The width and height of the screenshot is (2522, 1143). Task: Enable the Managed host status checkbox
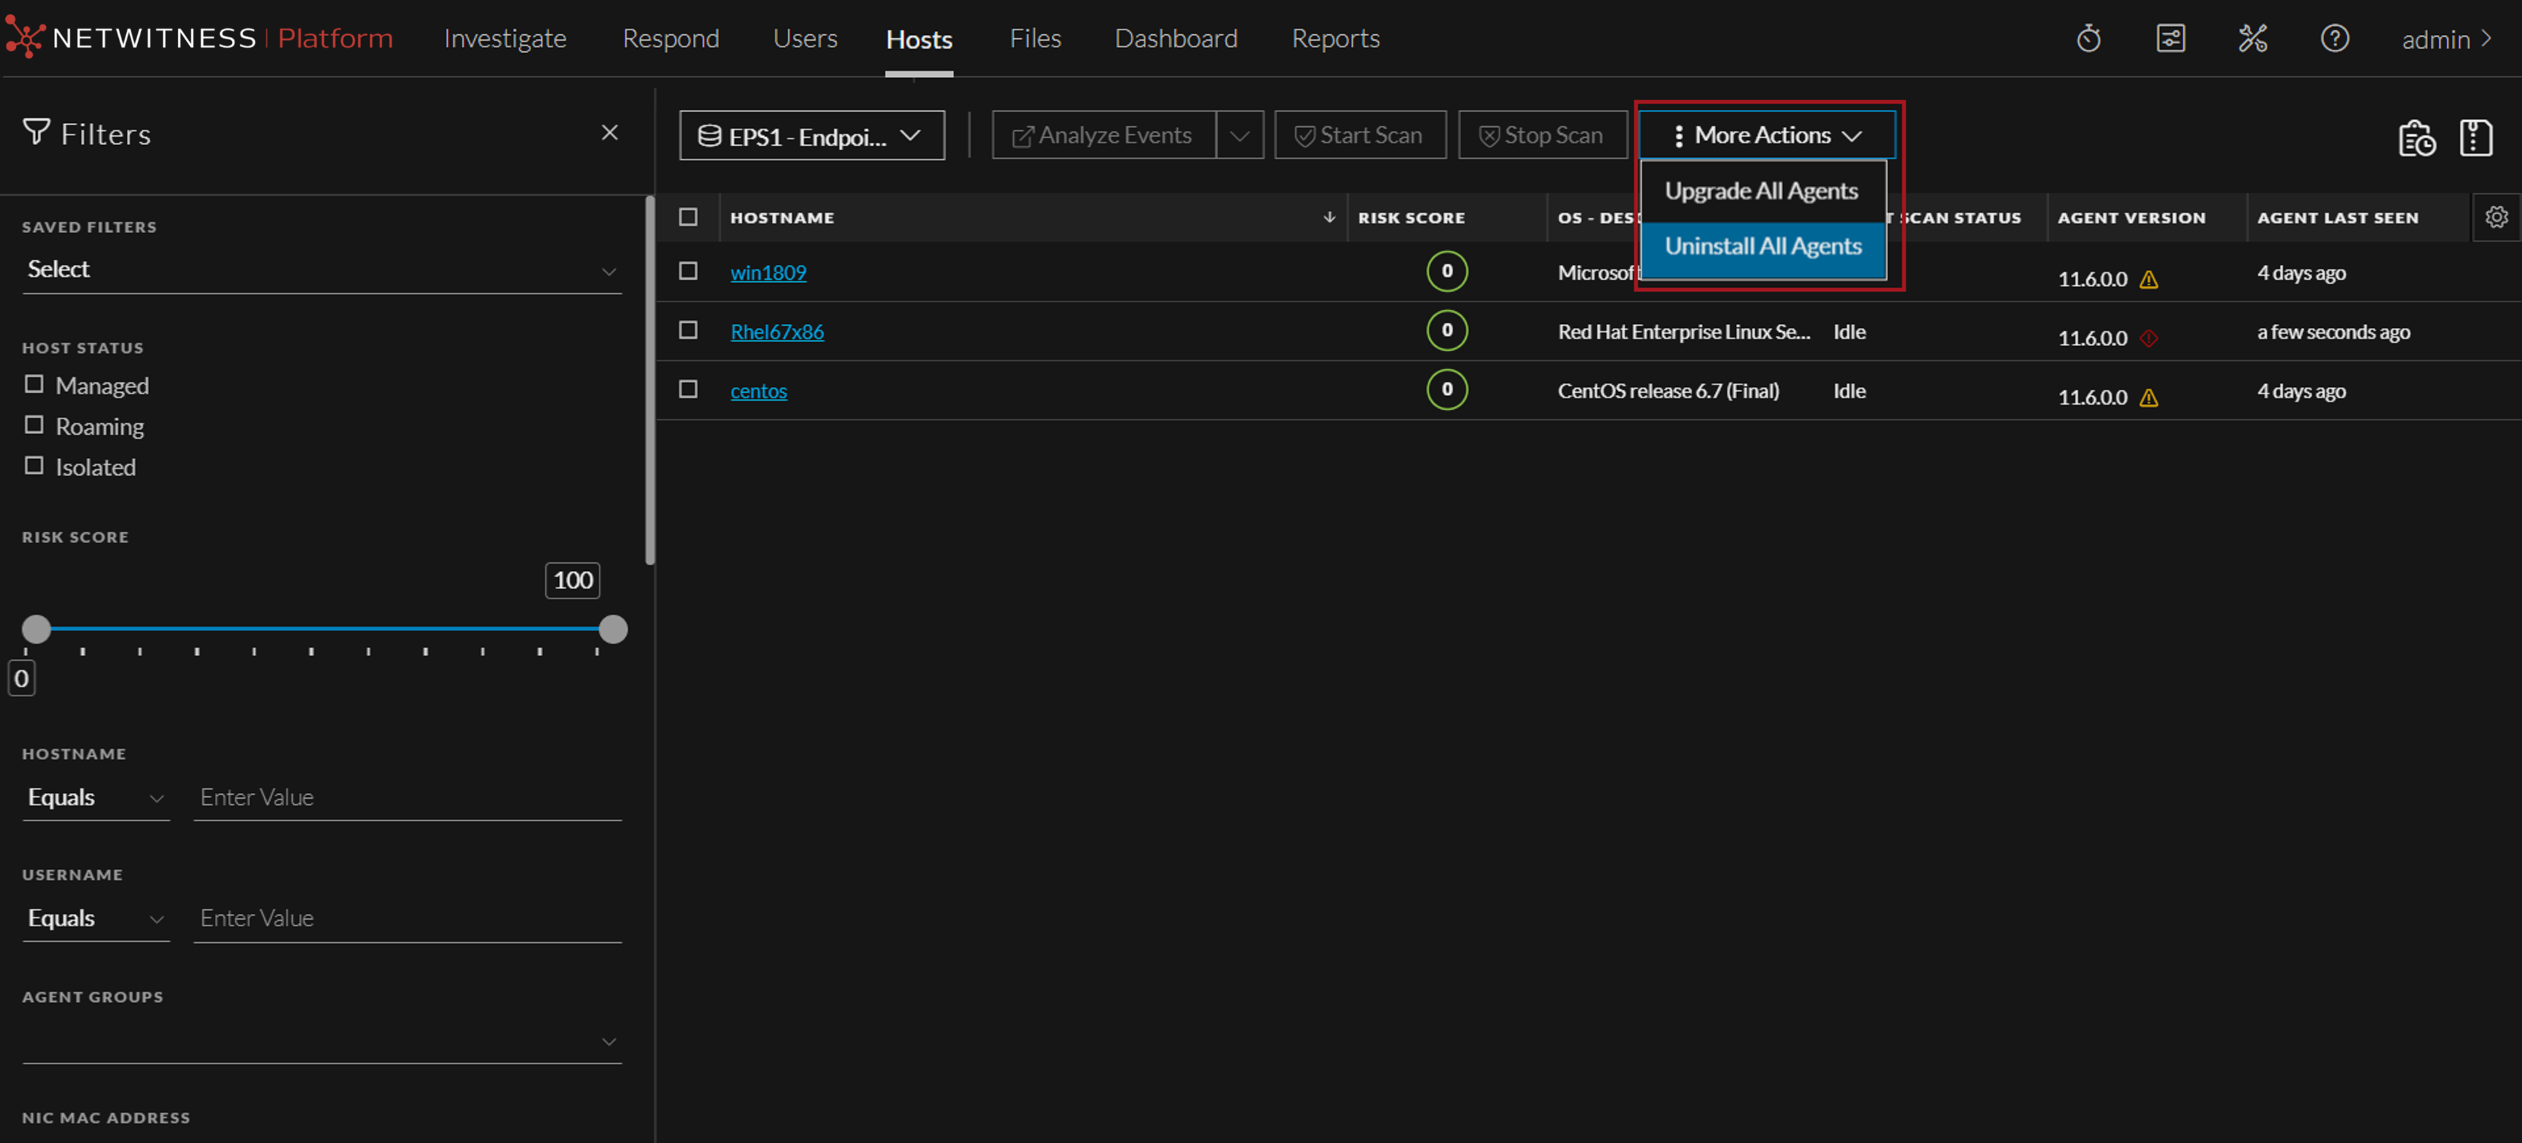tap(34, 384)
